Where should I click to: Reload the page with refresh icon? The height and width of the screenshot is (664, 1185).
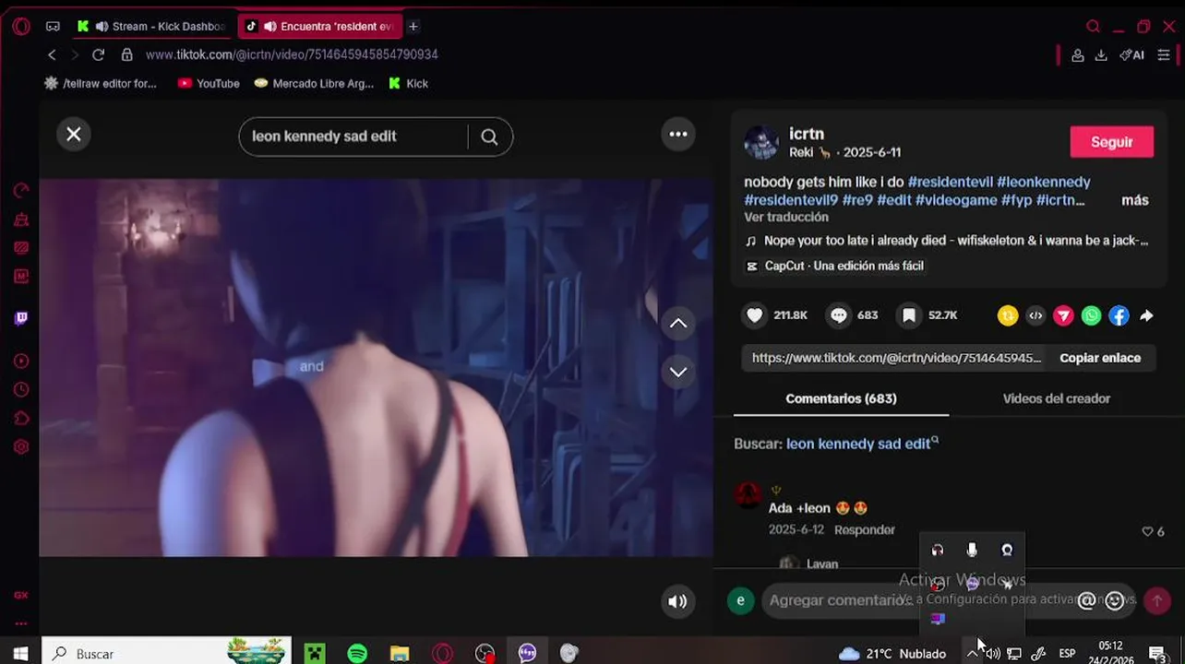99,55
